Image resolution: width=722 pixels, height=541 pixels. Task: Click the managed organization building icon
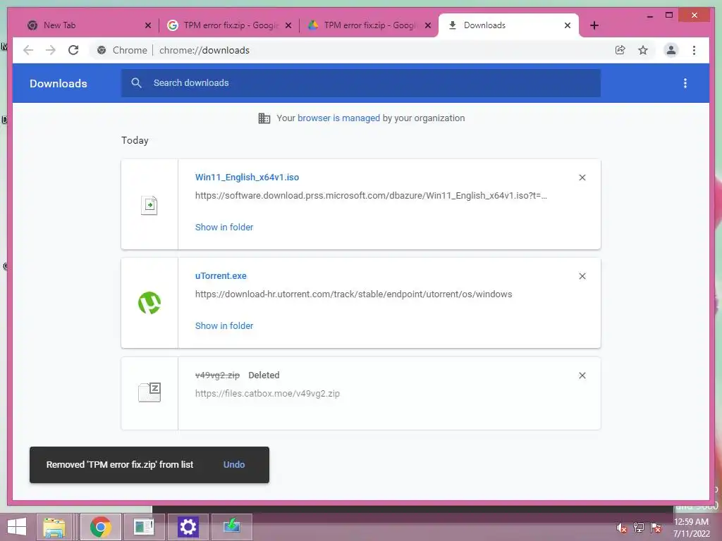264,118
